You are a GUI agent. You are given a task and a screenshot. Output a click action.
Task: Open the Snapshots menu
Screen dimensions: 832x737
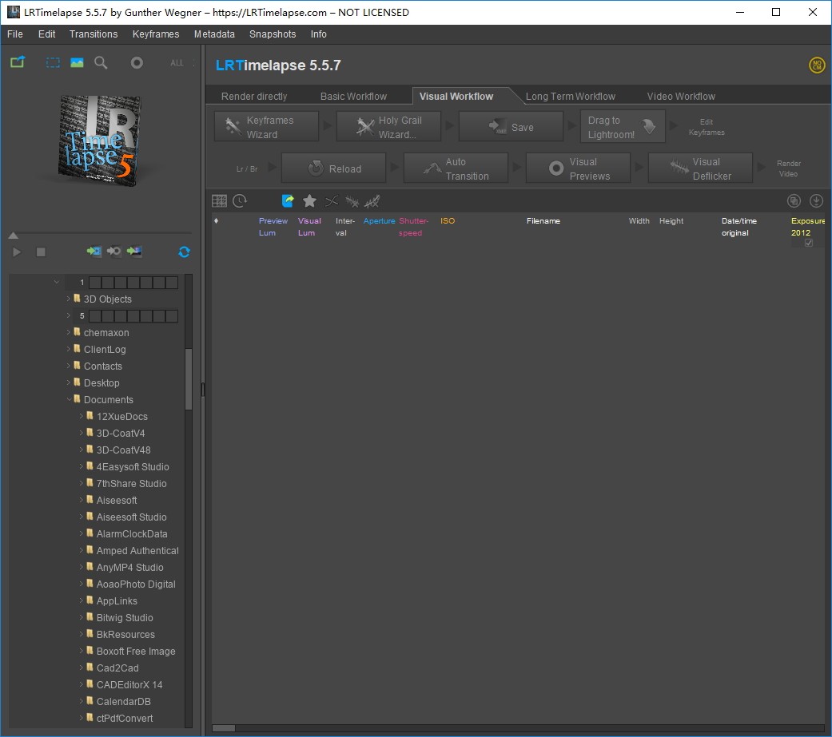coord(273,34)
